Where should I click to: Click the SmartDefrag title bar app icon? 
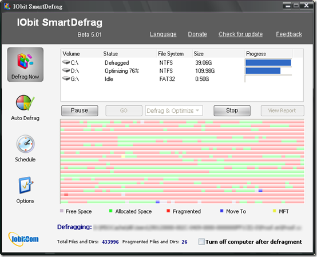pyautogui.click(x=7, y=6)
